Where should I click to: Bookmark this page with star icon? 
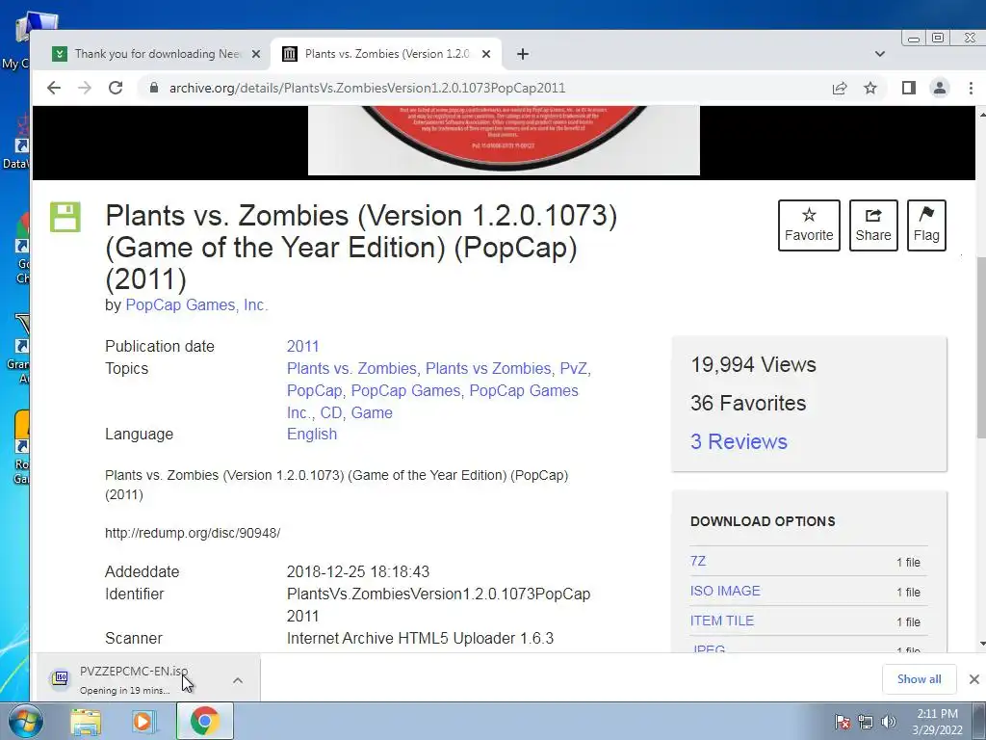pyautogui.click(x=870, y=88)
